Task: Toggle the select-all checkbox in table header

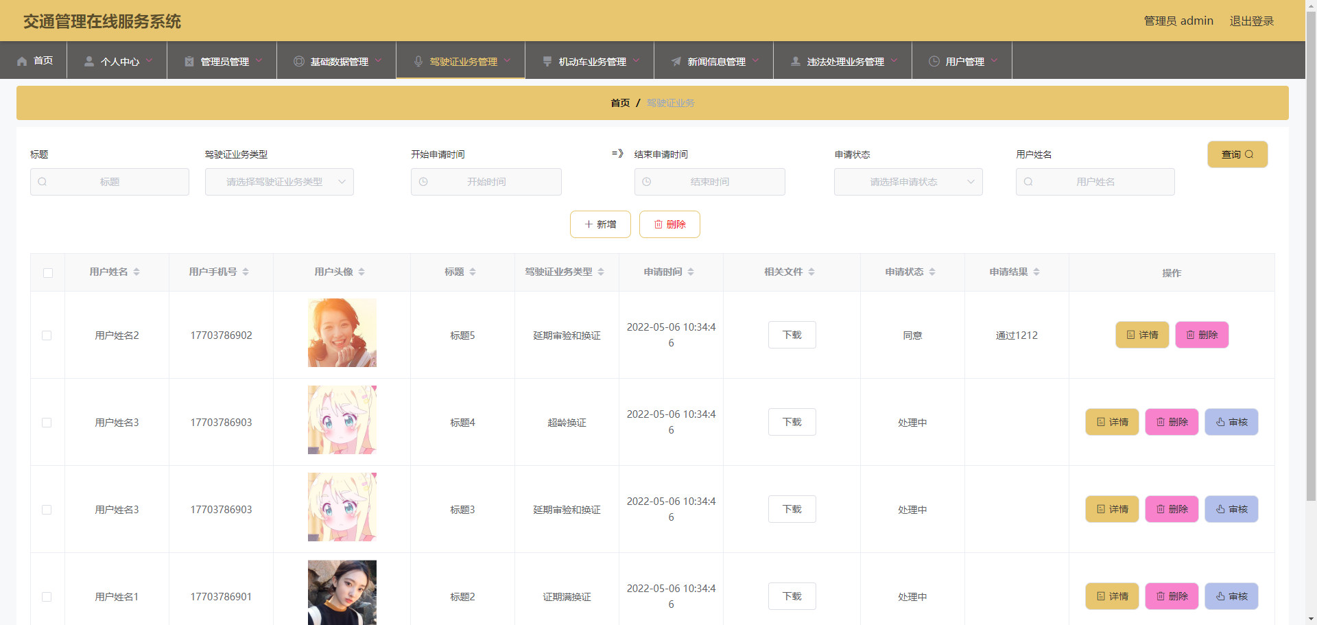Action: [x=48, y=273]
